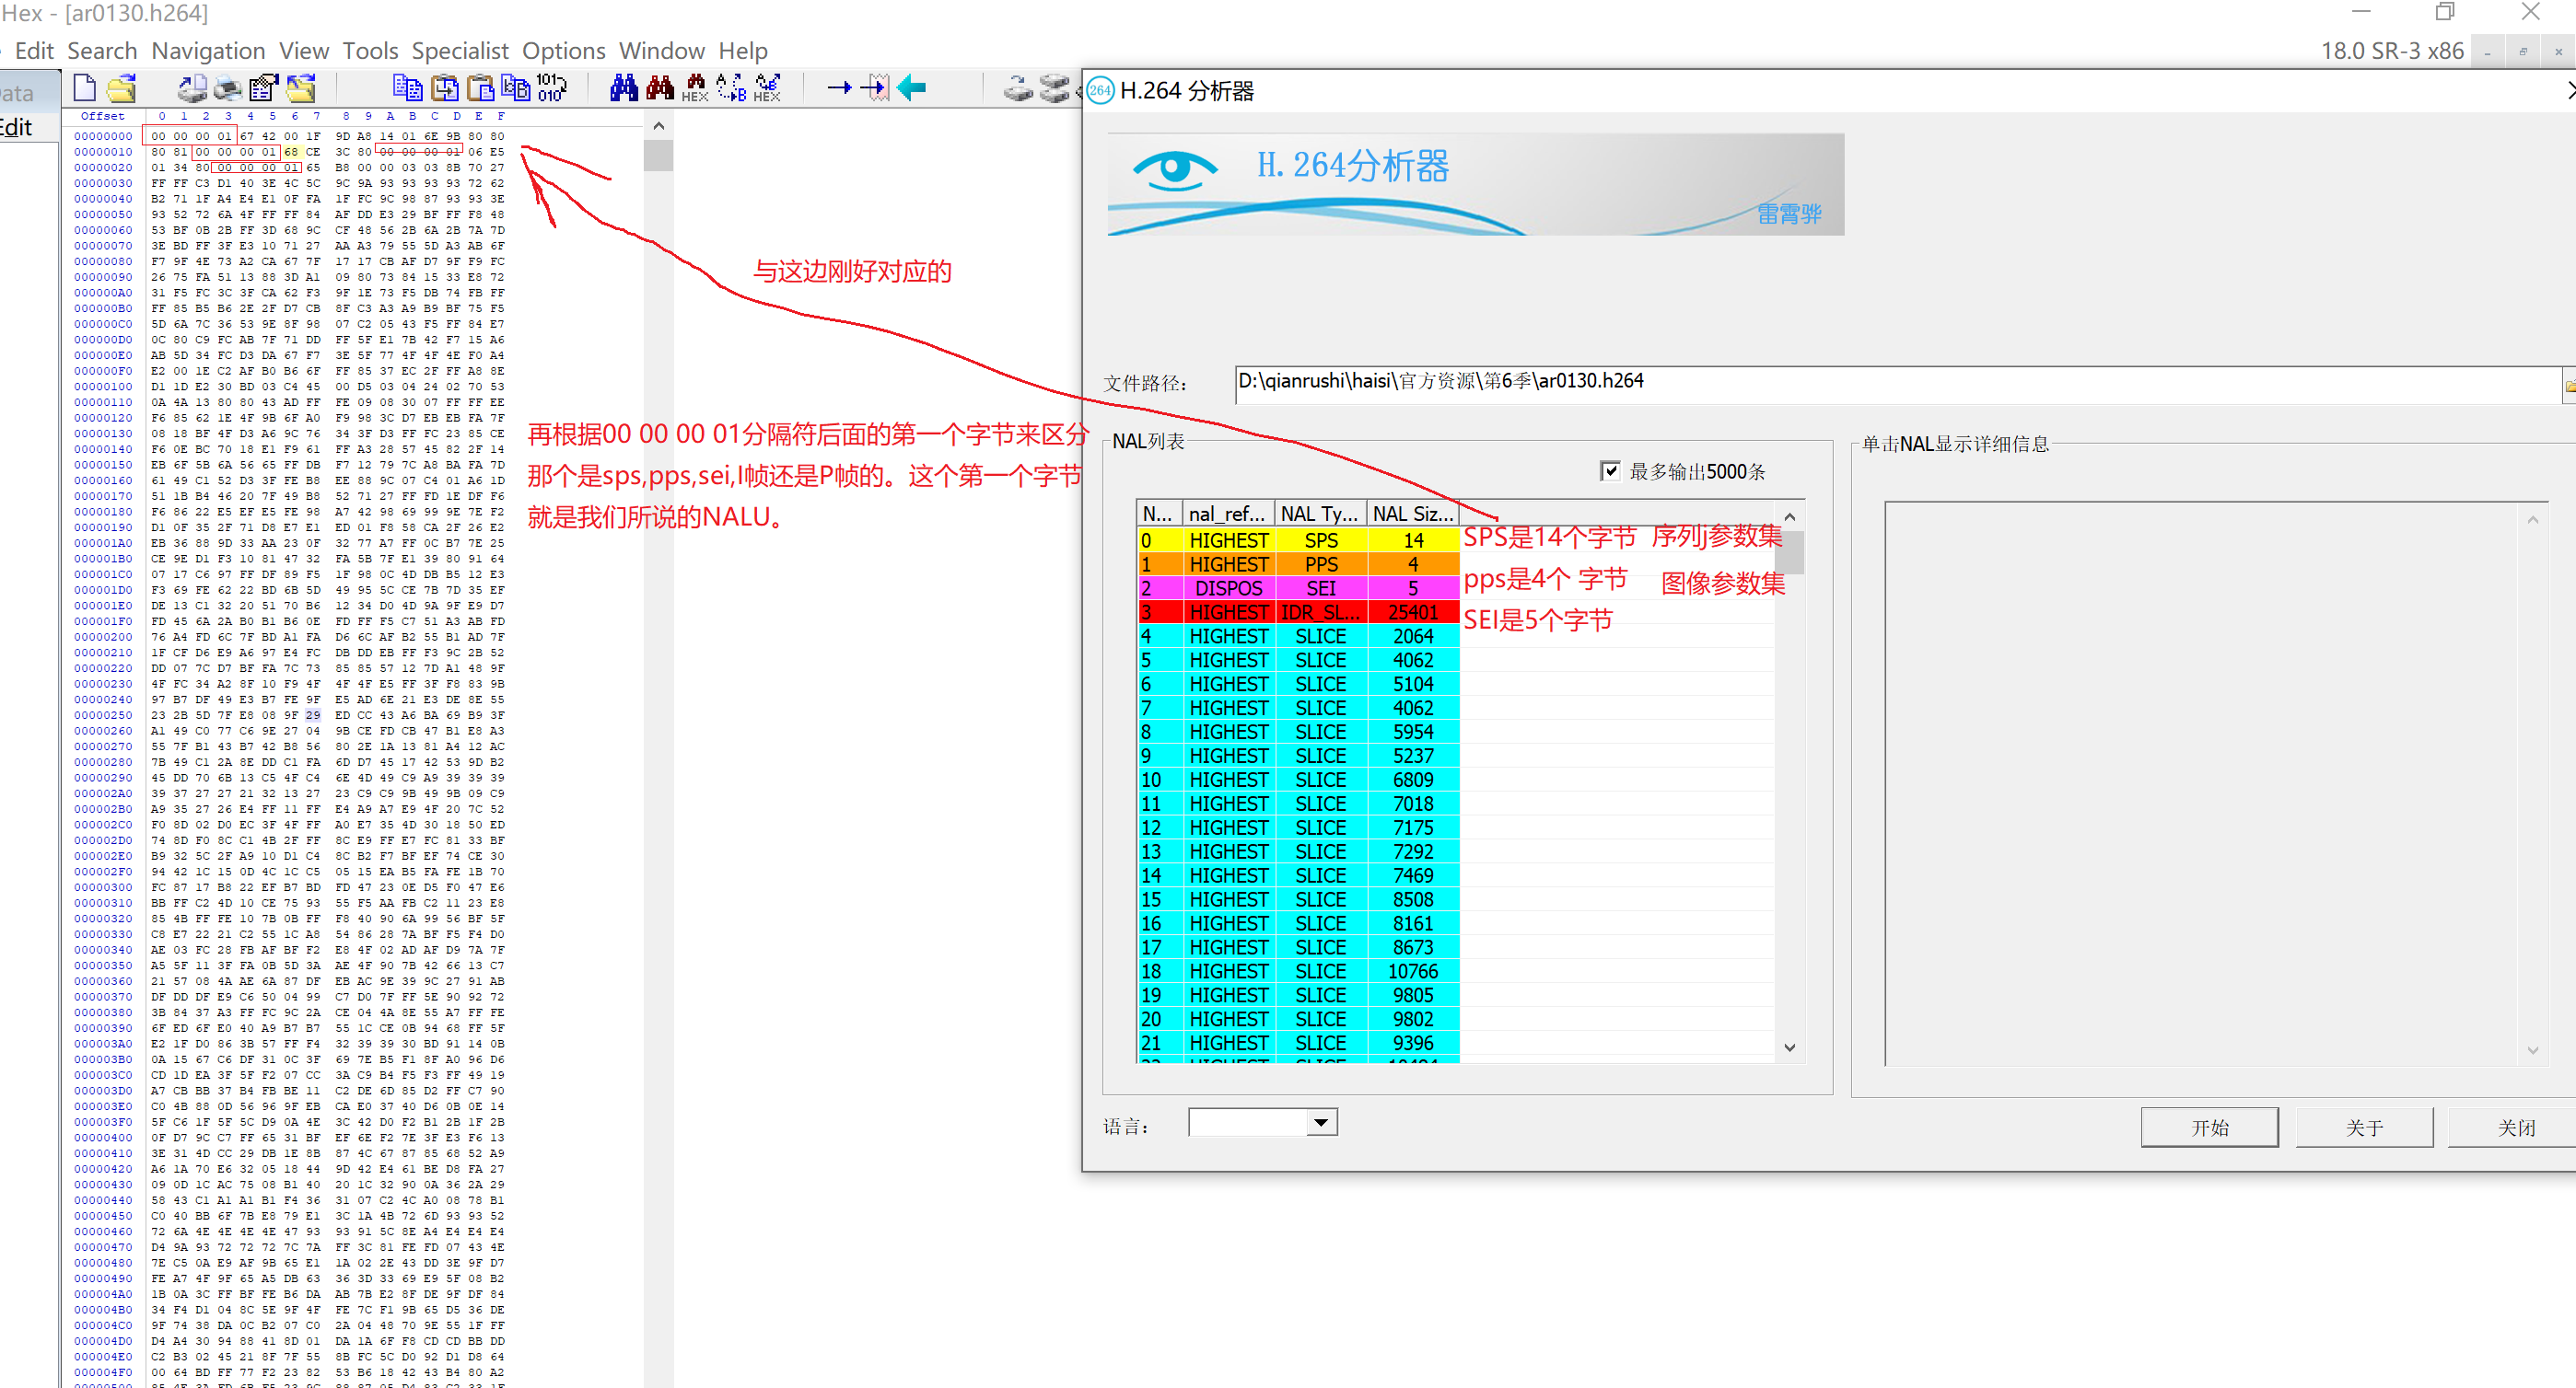This screenshot has width=2576, height=1388.
Task: Click the Open Disk drive icon
Action: (x=1018, y=89)
